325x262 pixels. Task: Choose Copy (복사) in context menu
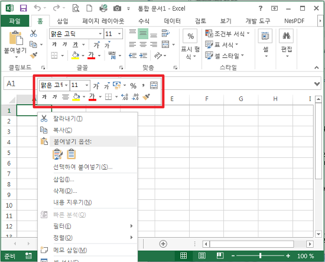(87, 130)
